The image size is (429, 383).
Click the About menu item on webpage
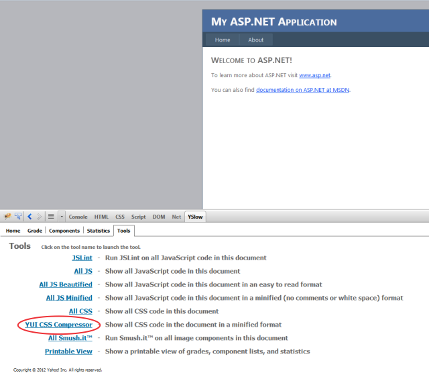pos(256,40)
